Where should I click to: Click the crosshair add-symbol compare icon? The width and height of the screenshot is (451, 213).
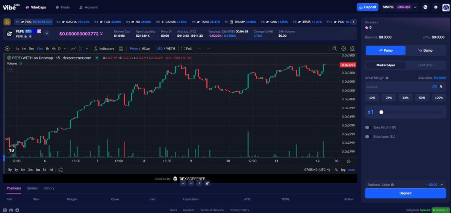pyautogui.click(x=7, y=49)
